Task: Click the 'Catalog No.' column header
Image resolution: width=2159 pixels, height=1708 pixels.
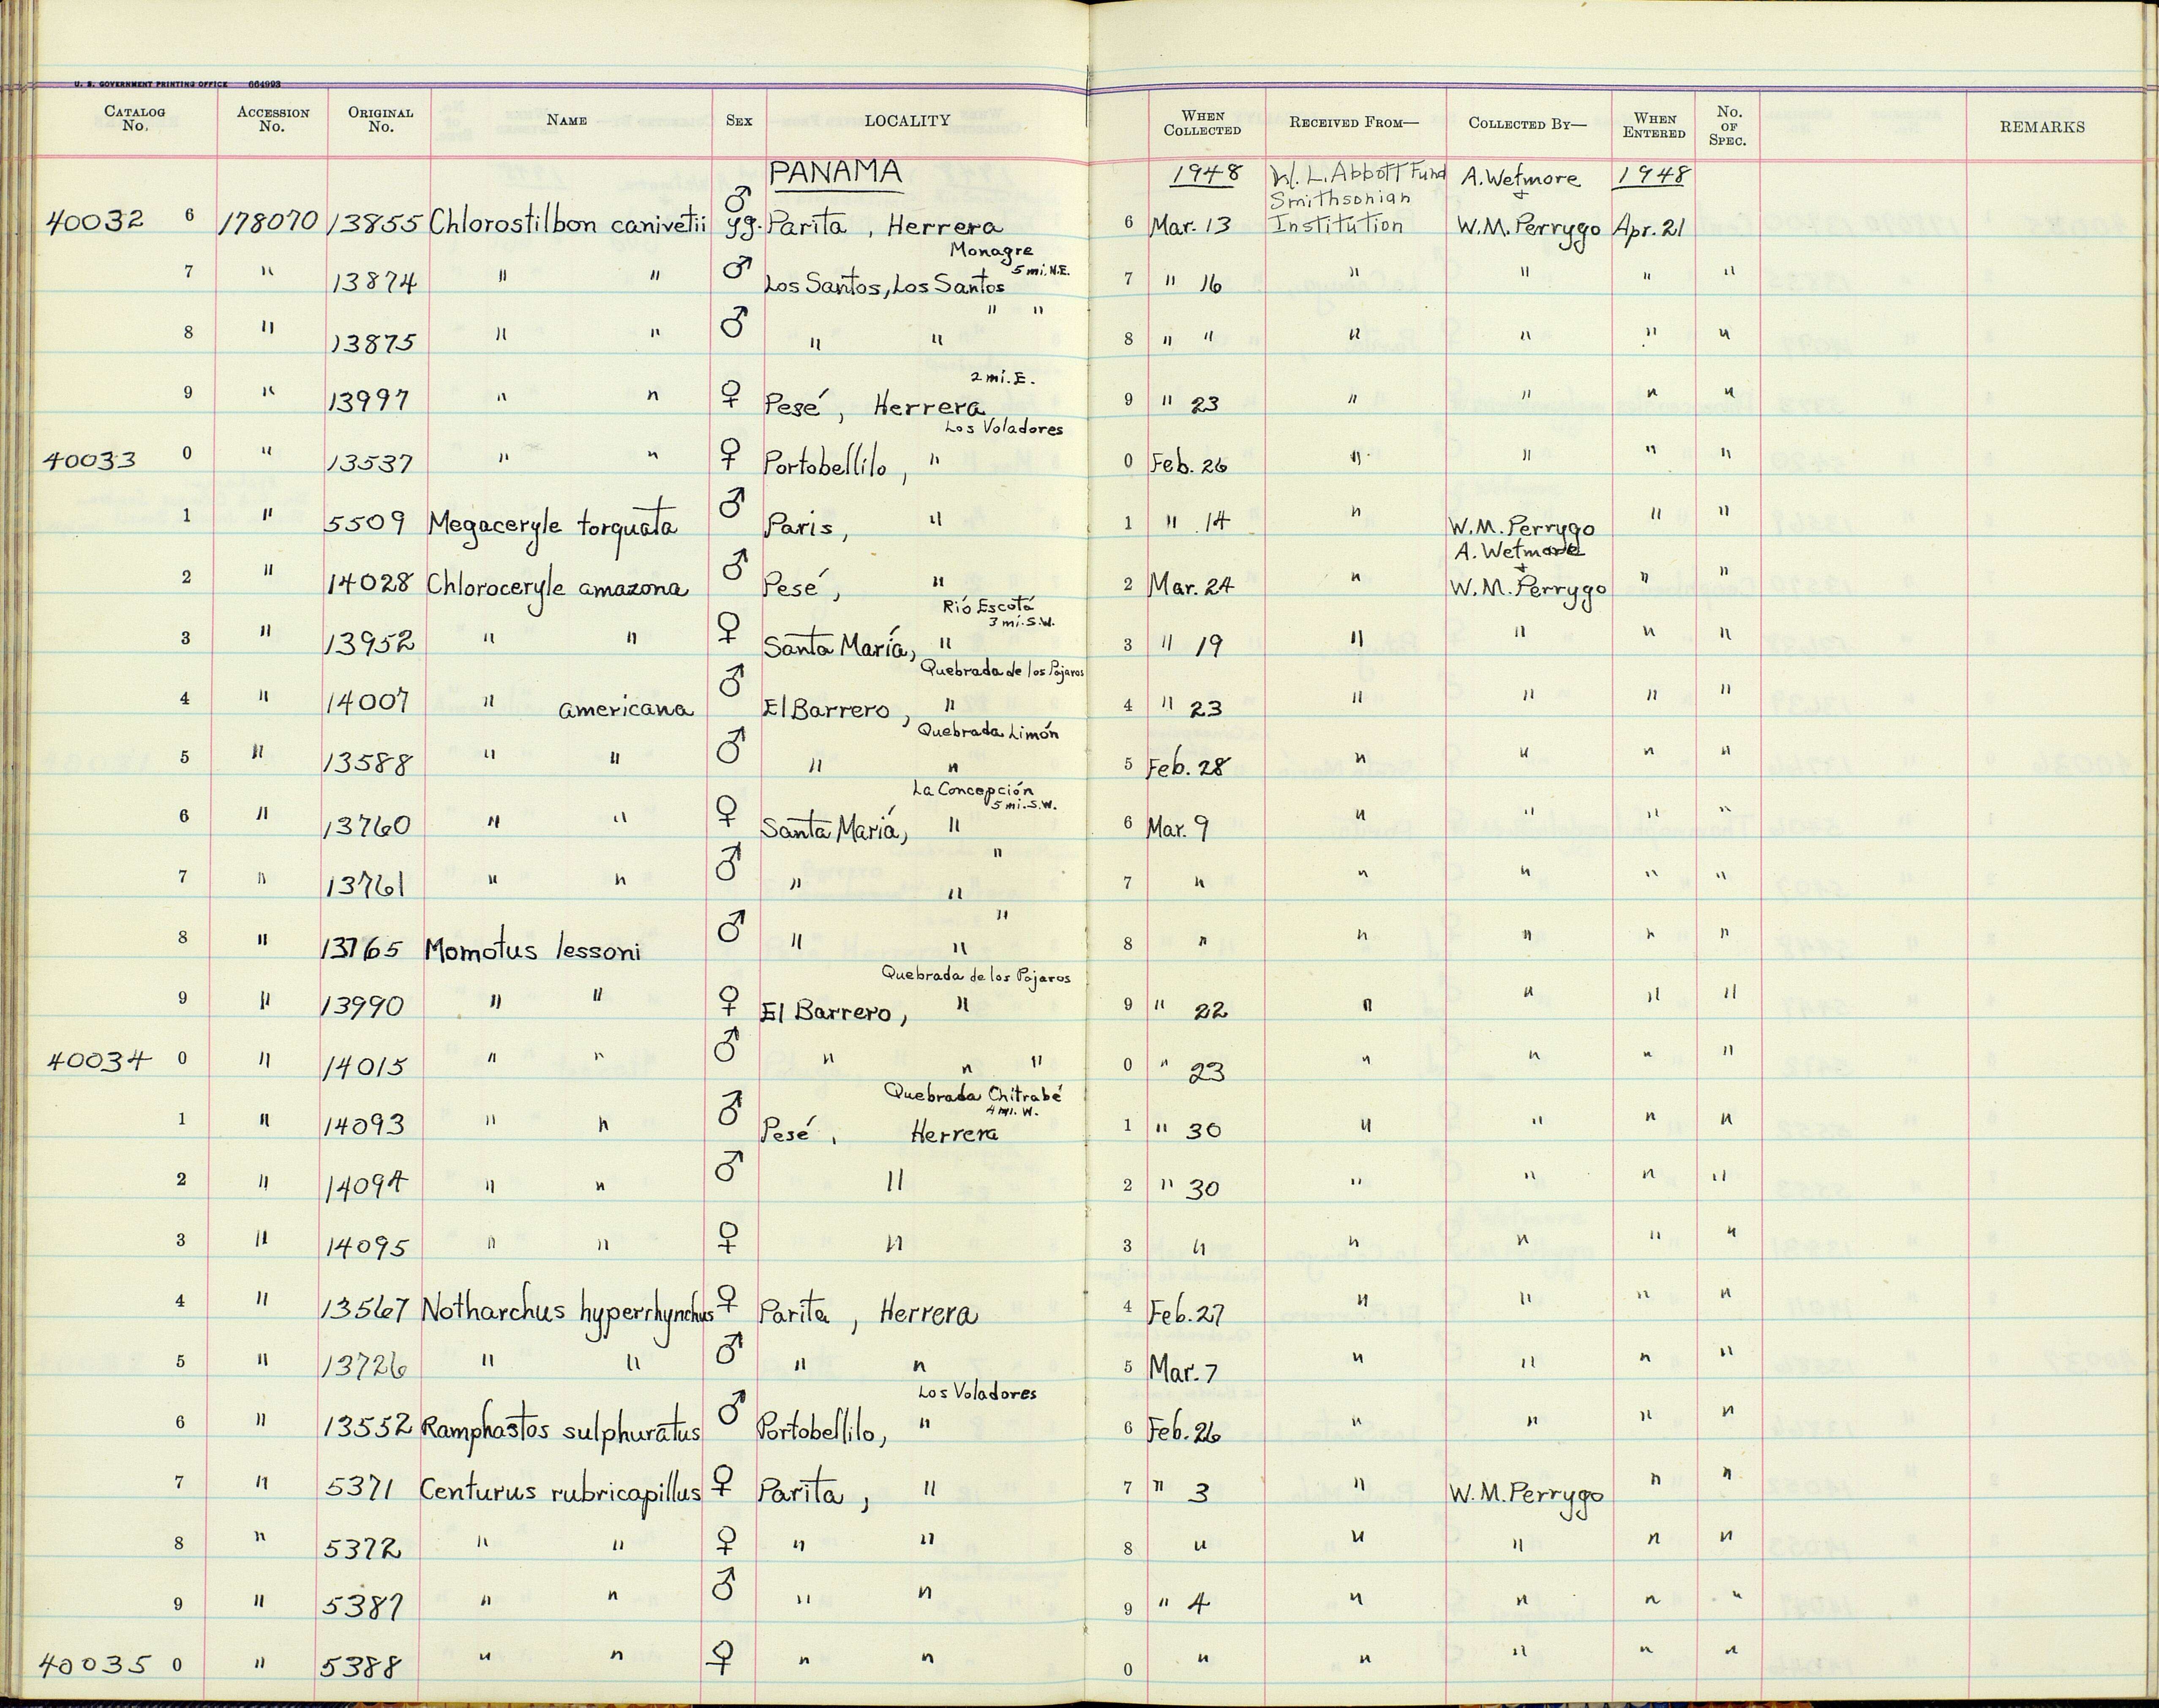Action: click(x=135, y=119)
